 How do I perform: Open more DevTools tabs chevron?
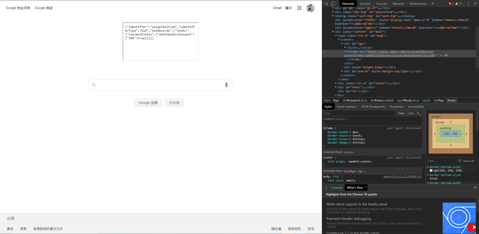(x=433, y=4)
